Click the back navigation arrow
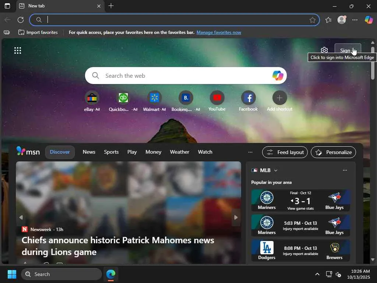377x283 pixels. [7, 20]
